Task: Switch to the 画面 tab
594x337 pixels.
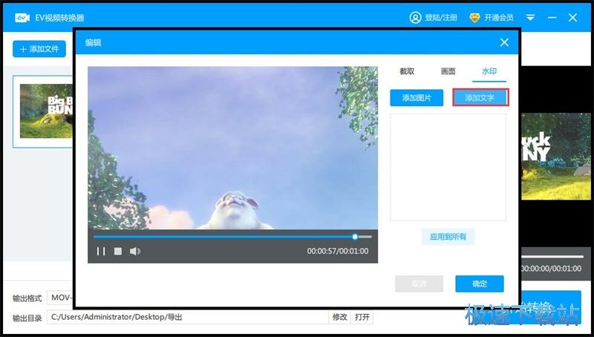Action: (x=448, y=71)
